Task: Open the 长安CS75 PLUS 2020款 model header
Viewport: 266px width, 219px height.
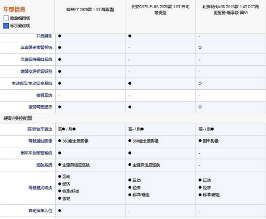Action: point(161,10)
